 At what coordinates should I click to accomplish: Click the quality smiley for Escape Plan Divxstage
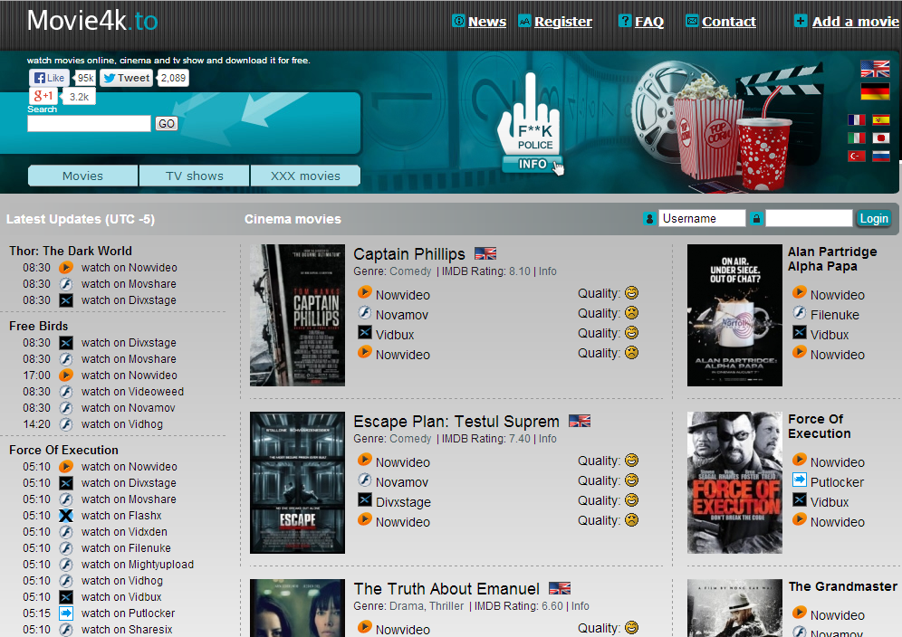631,500
